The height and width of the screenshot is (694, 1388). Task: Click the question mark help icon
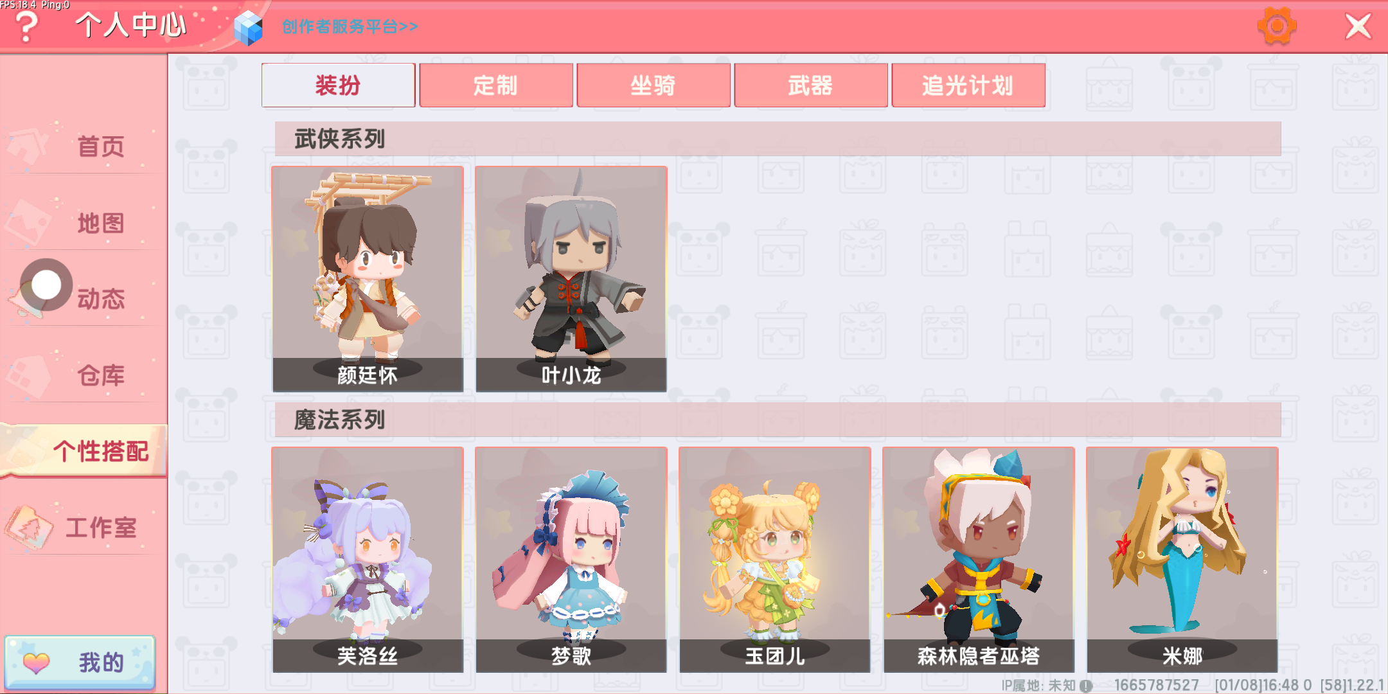coord(26,27)
